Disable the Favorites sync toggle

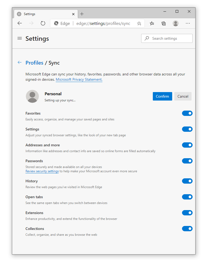(187, 113)
